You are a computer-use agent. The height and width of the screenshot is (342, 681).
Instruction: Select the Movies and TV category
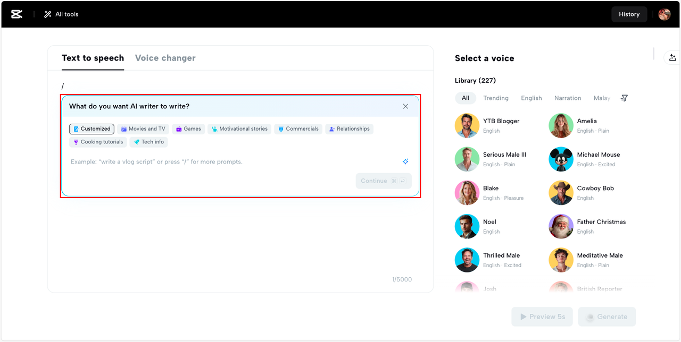143,129
